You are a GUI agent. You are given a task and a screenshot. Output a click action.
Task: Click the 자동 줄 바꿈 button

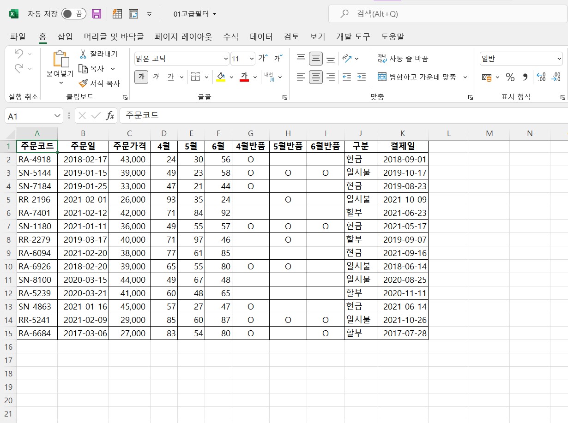click(x=403, y=59)
